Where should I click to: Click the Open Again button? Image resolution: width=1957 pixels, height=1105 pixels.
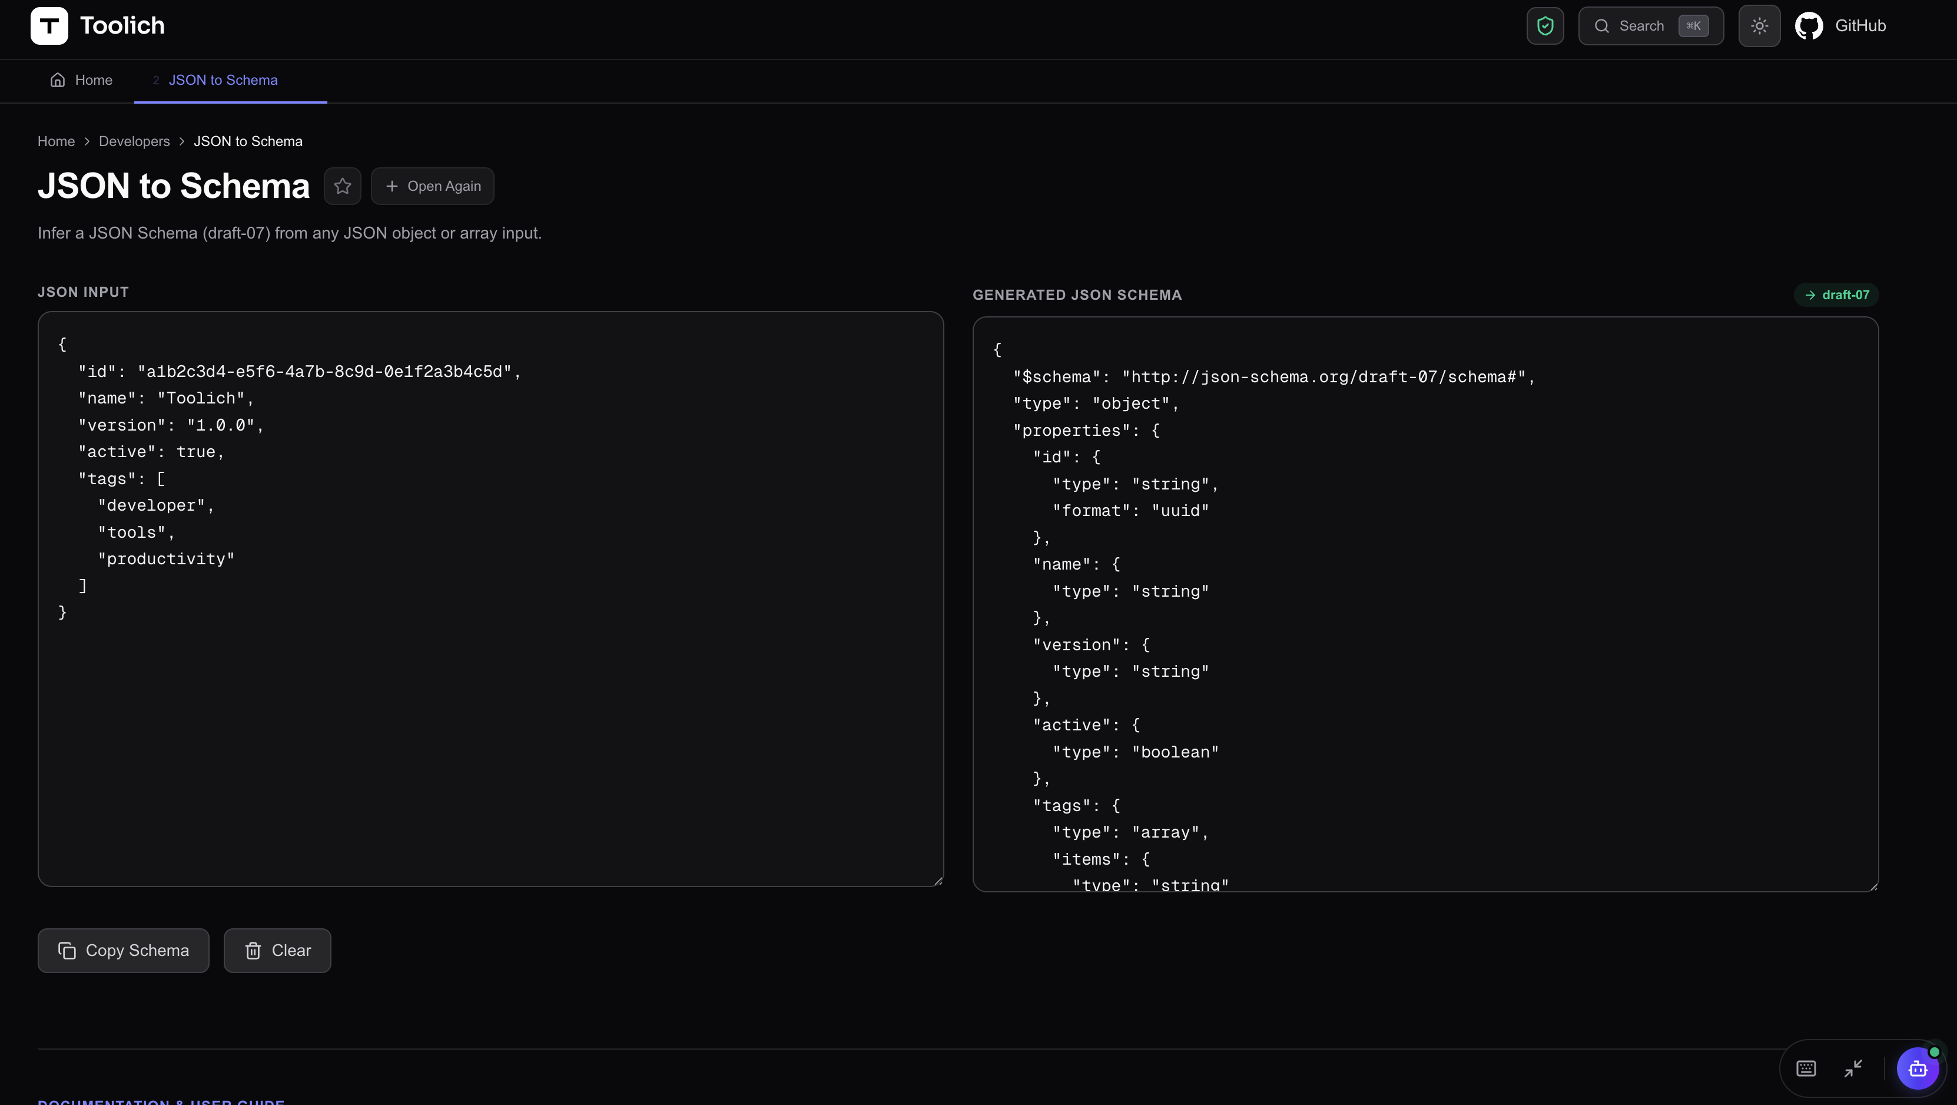point(432,186)
